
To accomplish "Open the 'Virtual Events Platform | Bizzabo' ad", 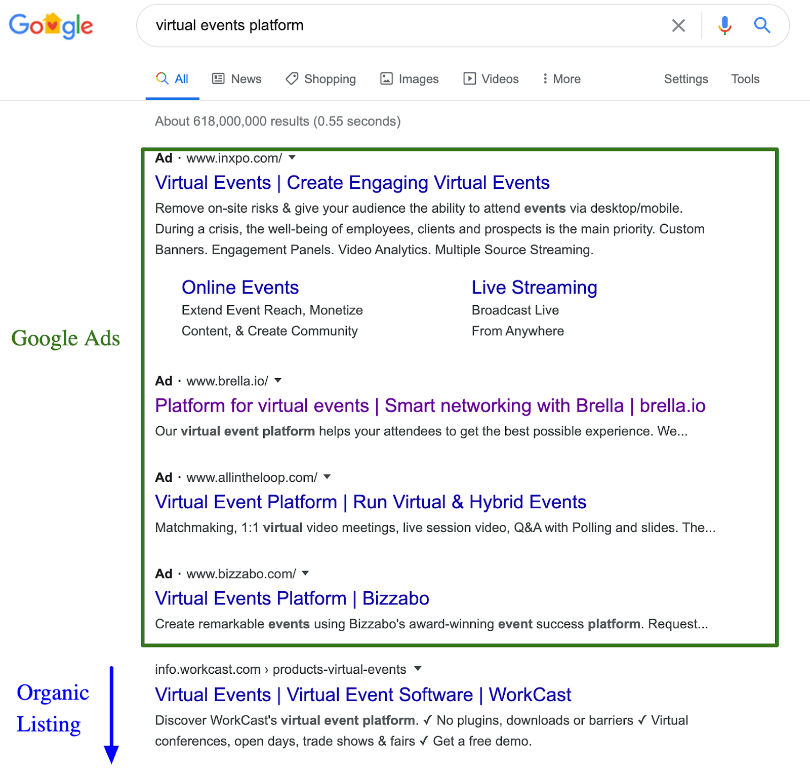I will pos(292,598).
